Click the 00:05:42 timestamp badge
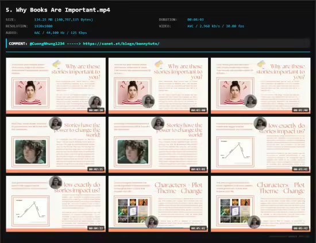 tap(300, 228)
